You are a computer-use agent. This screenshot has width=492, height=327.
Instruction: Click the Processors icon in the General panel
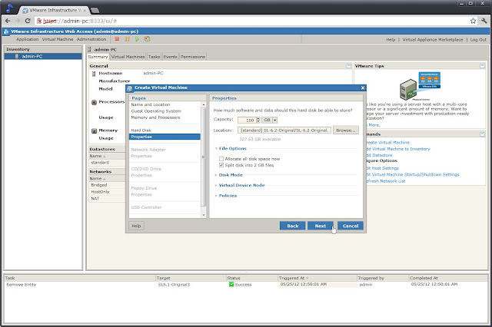[x=94, y=102]
